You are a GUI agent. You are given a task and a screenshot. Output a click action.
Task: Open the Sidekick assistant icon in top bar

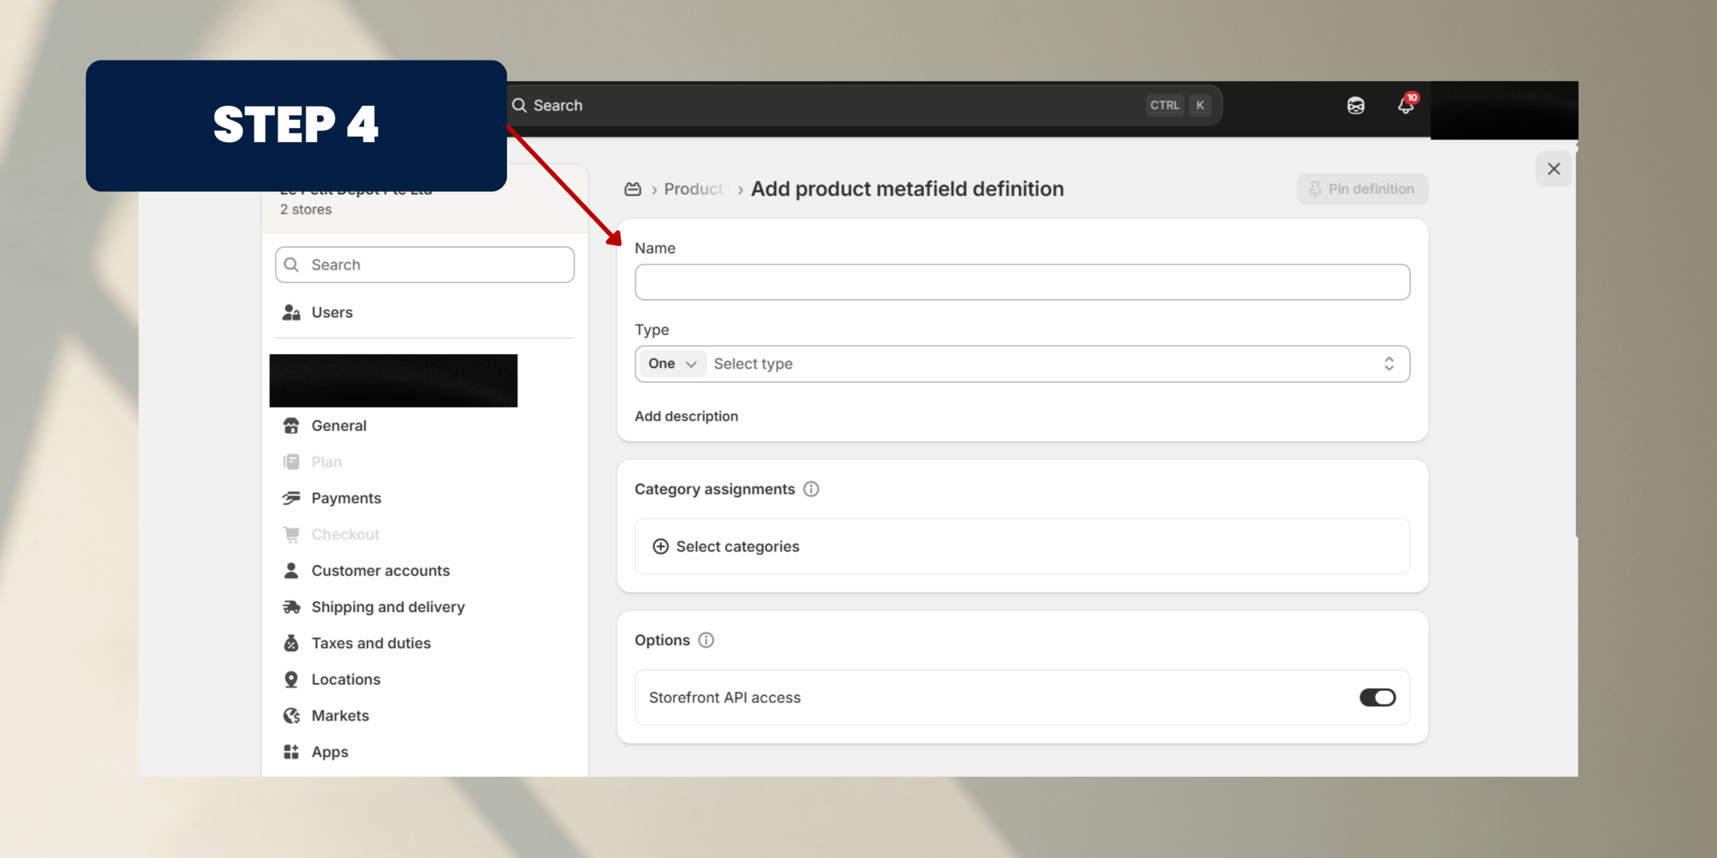(x=1355, y=105)
